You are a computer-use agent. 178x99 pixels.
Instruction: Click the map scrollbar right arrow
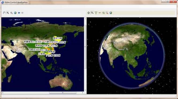tap(83, 93)
